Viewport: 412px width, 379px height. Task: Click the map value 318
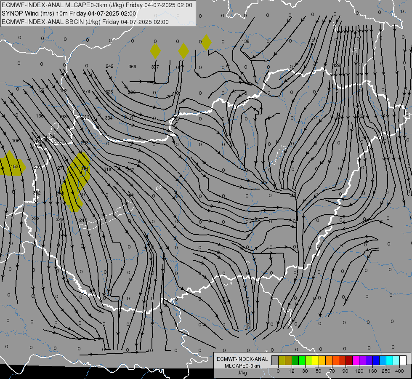coord(107,169)
